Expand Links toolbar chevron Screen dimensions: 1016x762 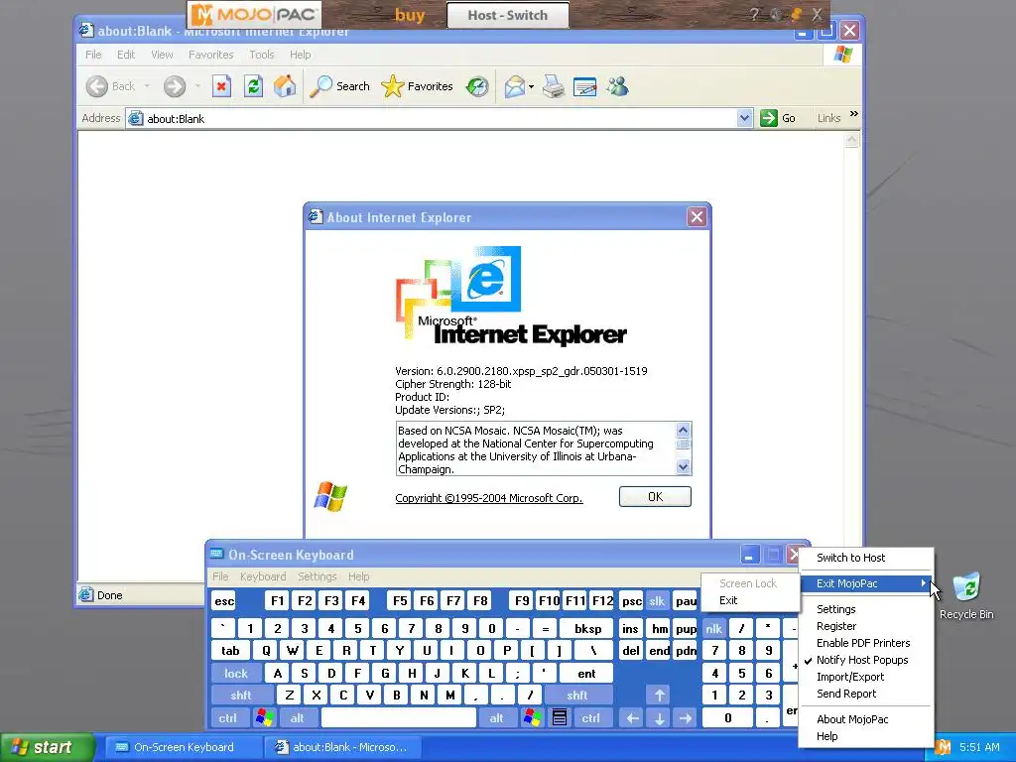pos(854,114)
